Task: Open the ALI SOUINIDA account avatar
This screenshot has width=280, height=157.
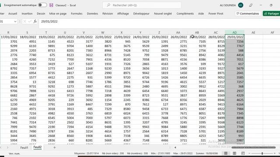Action: [x=241, y=5]
